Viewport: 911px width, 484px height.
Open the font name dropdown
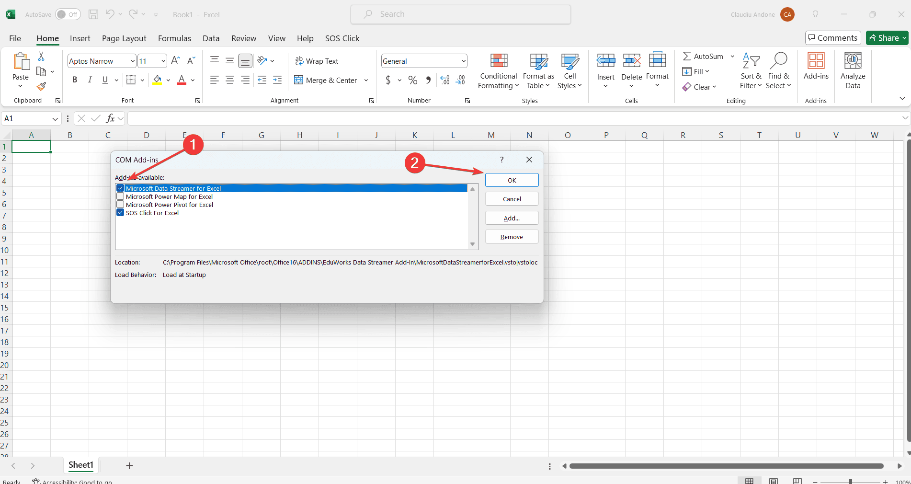pos(133,61)
